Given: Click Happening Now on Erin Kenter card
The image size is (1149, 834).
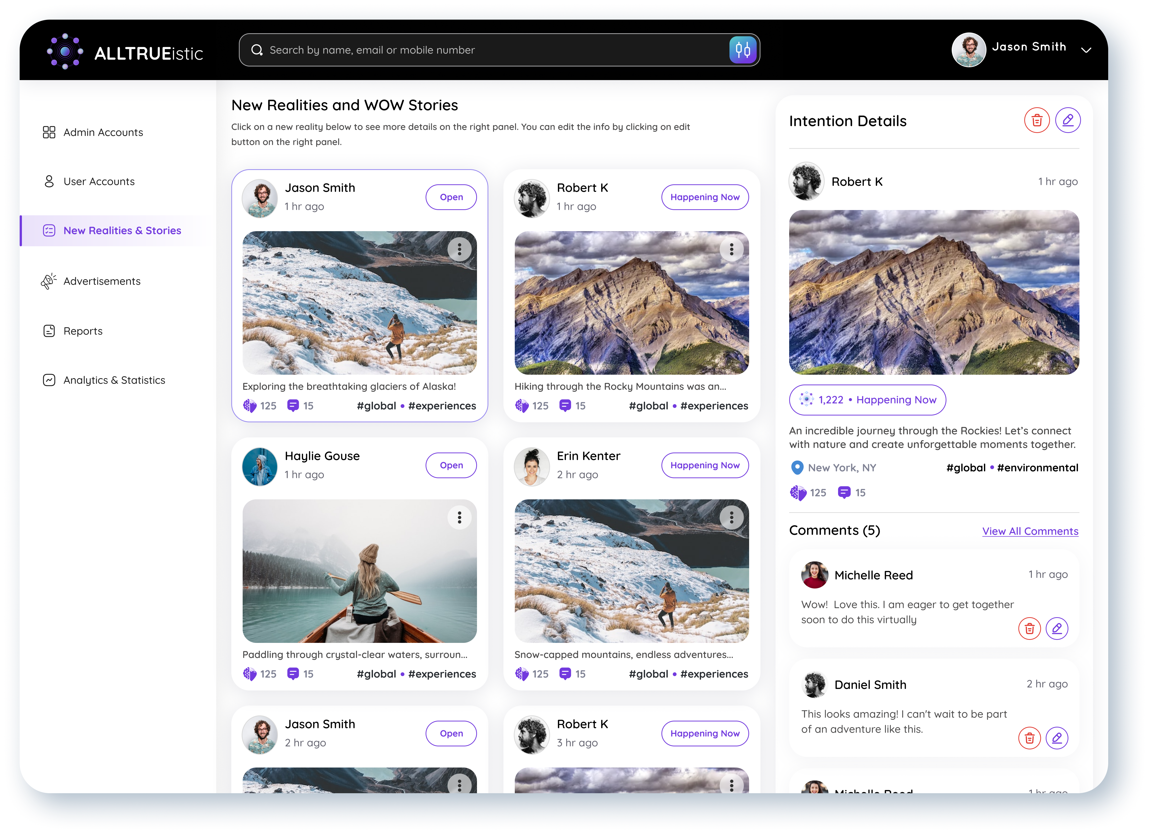Looking at the screenshot, I should [x=705, y=465].
